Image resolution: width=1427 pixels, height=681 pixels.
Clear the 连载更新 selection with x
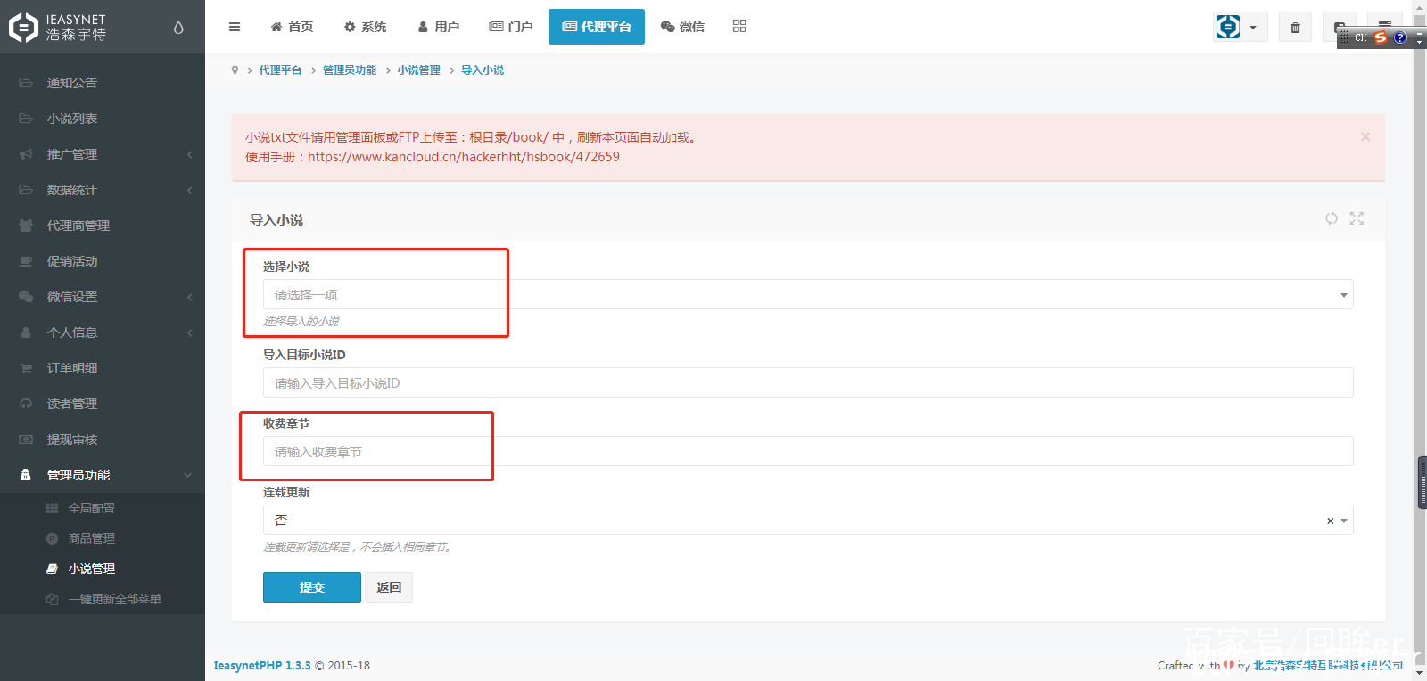[x=1331, y=521]
